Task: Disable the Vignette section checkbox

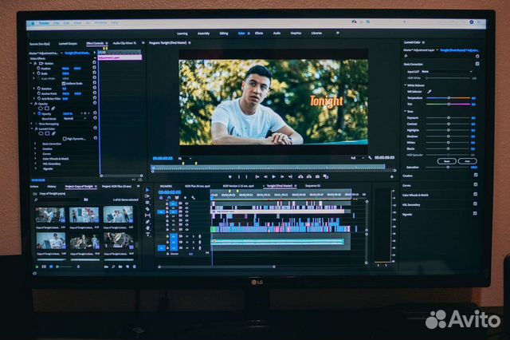Action: pos(476,214)
